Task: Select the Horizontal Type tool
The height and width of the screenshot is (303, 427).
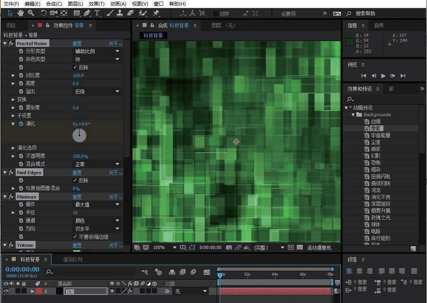Action: (97, 13)
